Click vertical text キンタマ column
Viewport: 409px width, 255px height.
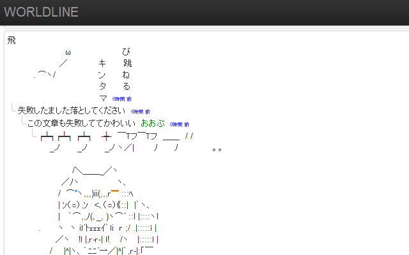pos(102,80)
